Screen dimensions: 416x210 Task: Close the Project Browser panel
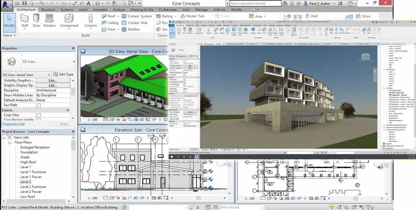click(x=73, y=132)
